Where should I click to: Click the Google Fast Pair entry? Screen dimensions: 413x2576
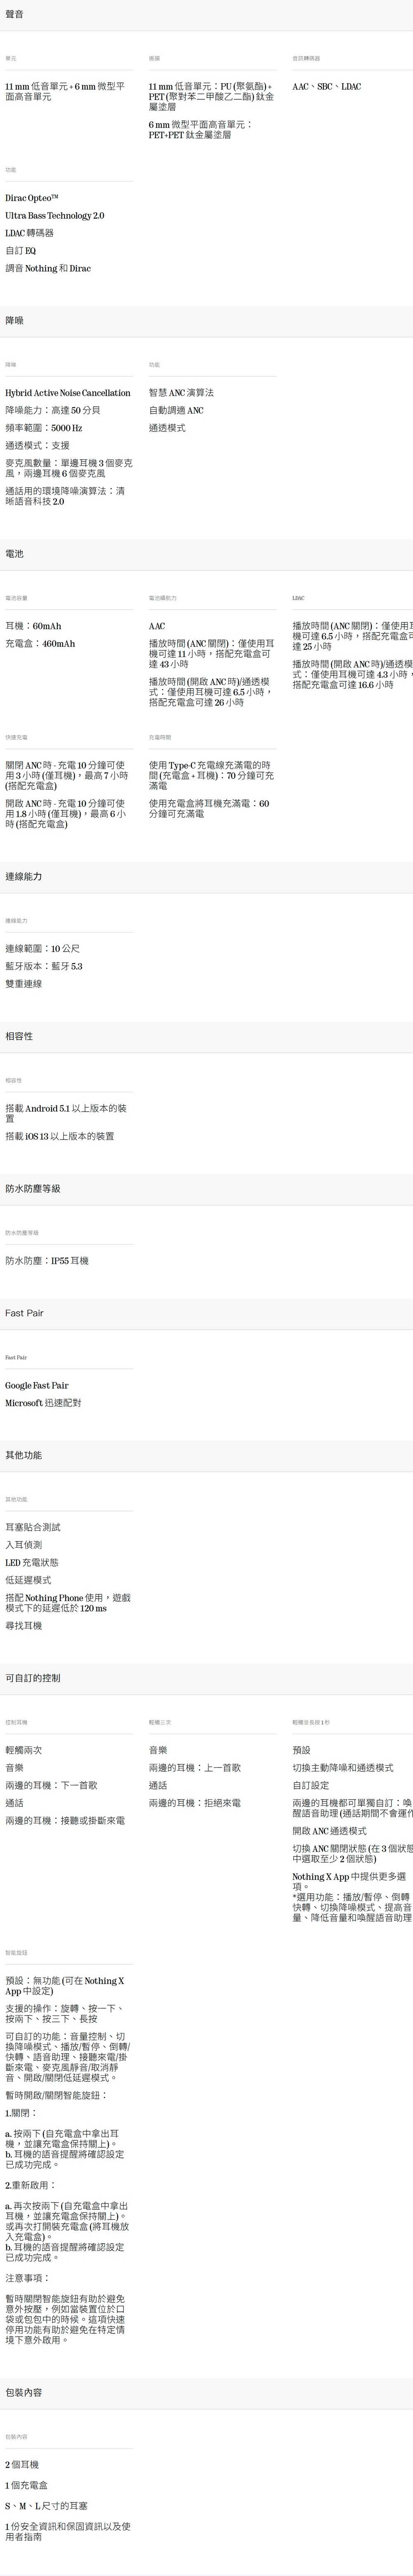point(37,1385)
